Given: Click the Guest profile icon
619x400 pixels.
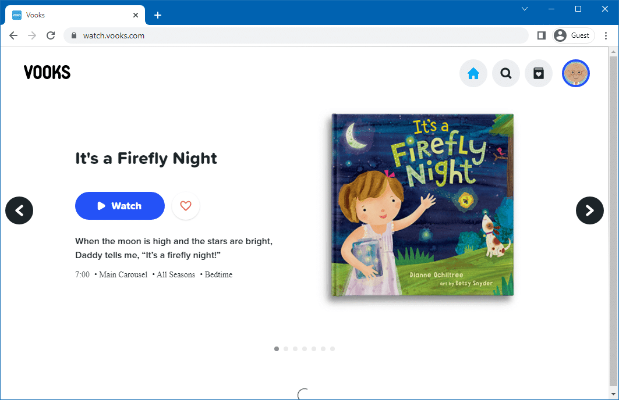Looking at the screenshot, I should [572, 35].
